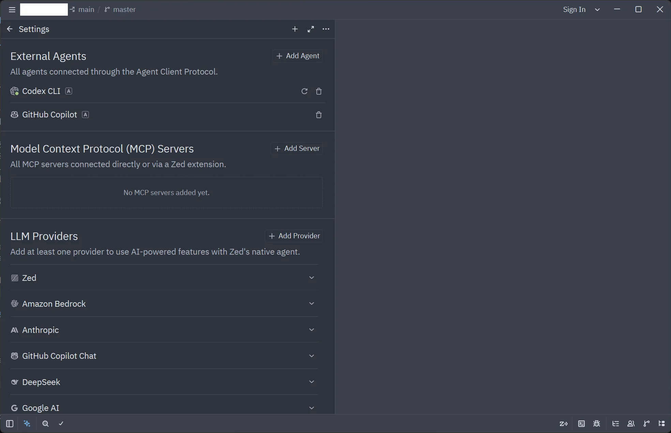The height and width of the screenshot is (433, 671).
Task: Close the Zed window
Action: [660, 10]
